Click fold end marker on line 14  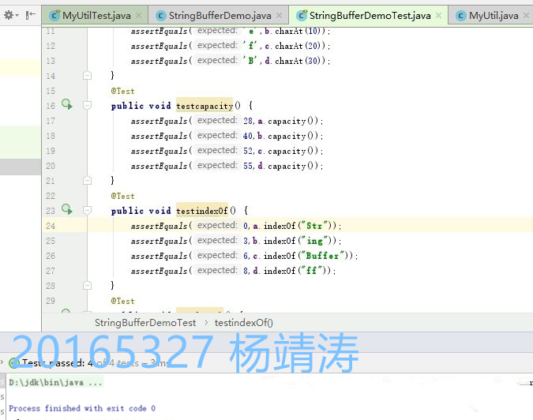point(88,76)
